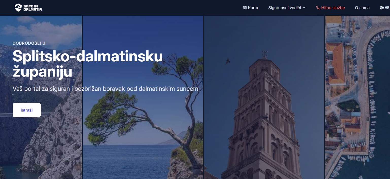Click the Splitsko-dalmatinsku županiju heading
This screenshot has height=179, width=390.
click(x=88, y=64)
